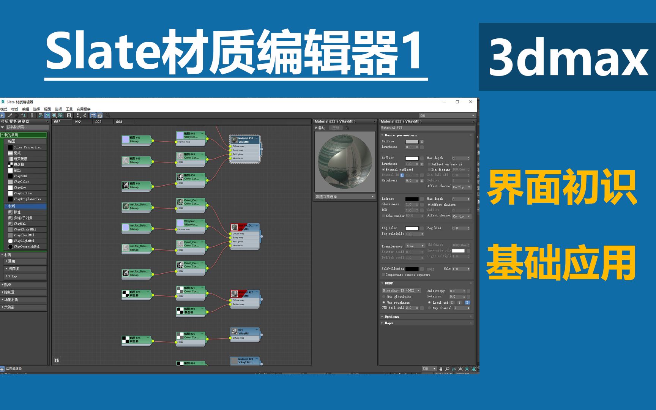Toggle Affect shadows checkbox
Screen dimensions: 656x410
click(x=429, y=205)
